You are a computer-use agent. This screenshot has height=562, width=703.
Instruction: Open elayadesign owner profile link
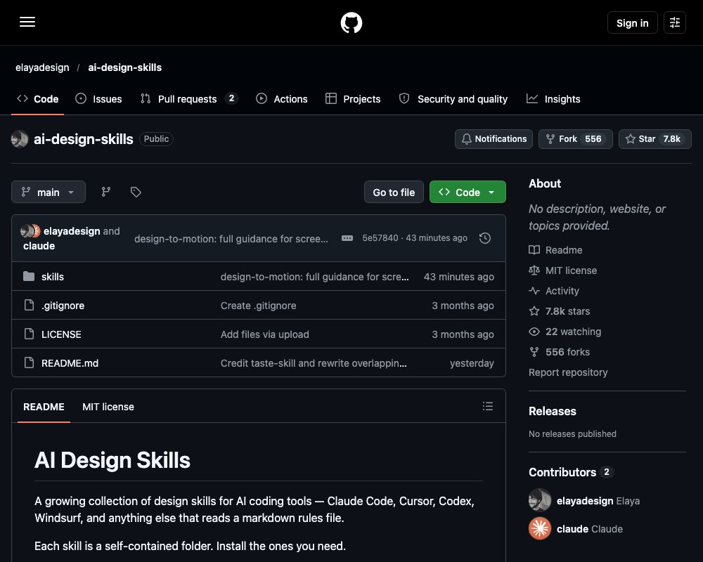42,67
